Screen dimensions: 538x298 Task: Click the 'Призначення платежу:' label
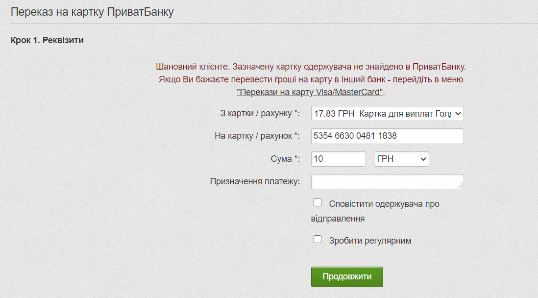[255, 181]
